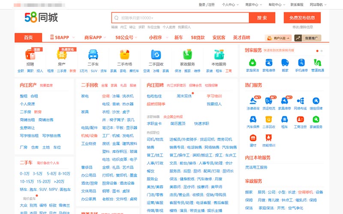Expand the 58公众号 menu arrow
The width and height of the screenshot is (343, 214).
(136, 38)
